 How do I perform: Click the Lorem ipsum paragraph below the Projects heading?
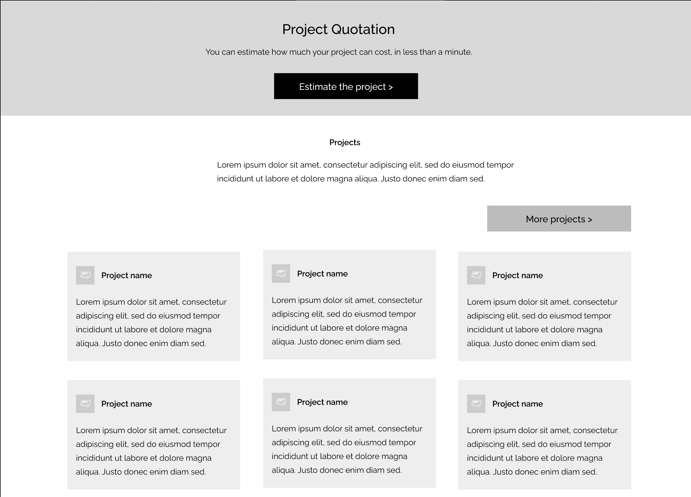point(365,172)
